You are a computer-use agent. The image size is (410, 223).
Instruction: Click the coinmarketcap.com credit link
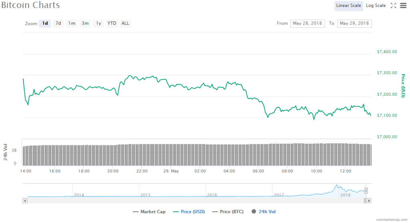point(392,220)
